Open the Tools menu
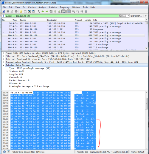149x154 pixels. tap(85, 7)
